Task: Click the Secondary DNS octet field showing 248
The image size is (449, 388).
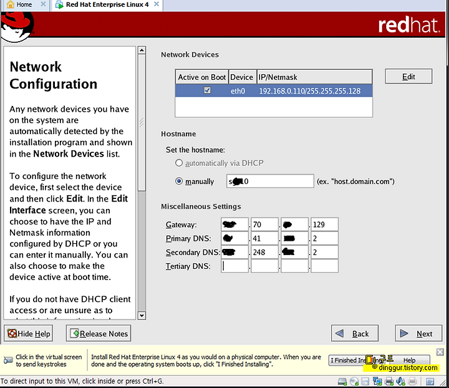Action: pos(264,252)
